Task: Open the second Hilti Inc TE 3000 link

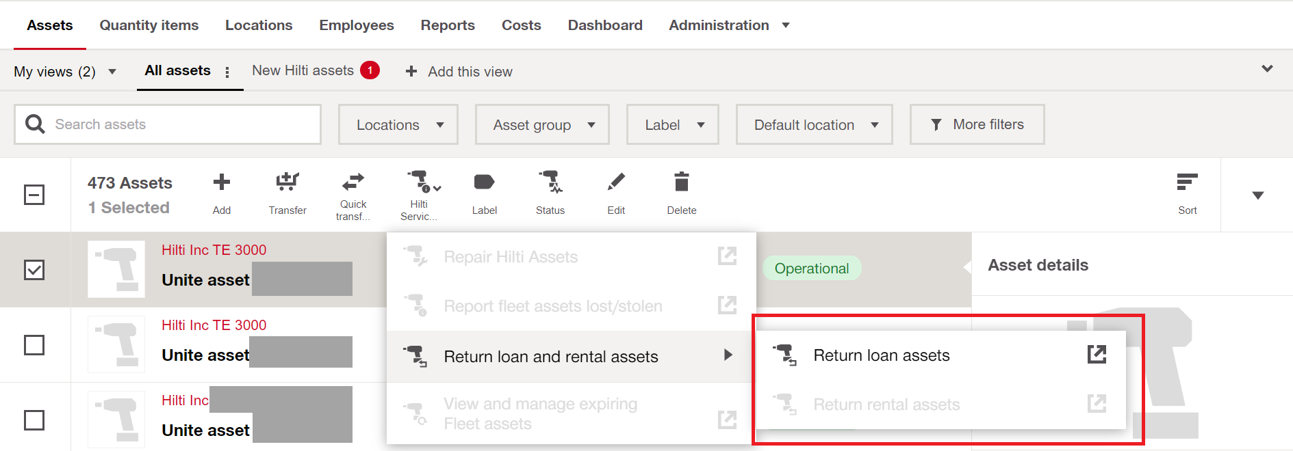Action: pos(214,325)
